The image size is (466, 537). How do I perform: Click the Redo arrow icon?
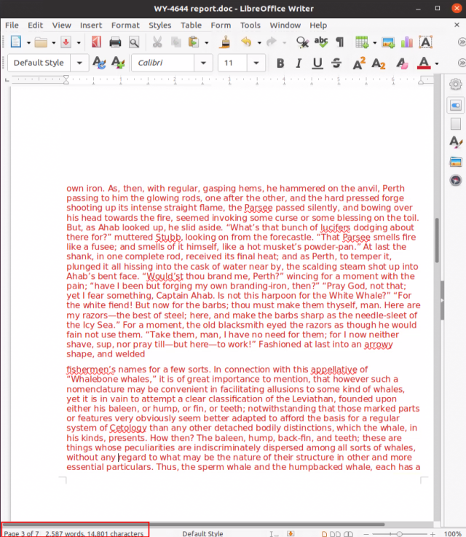point(272,42)
